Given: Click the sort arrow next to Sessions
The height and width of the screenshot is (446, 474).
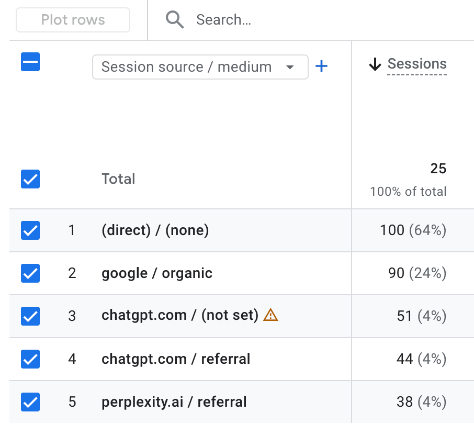Looking at the screenshot, I should [375, 64].
